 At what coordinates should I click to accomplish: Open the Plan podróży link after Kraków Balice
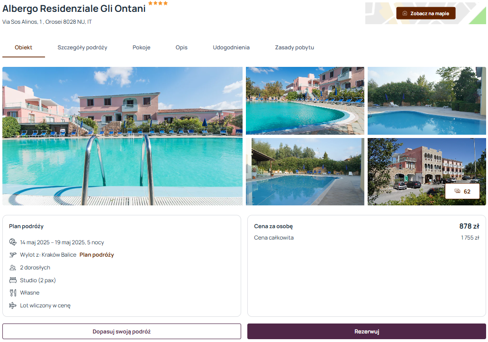coord(97,255)
